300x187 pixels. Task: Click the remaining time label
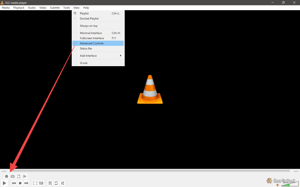(x=296, y=171)
